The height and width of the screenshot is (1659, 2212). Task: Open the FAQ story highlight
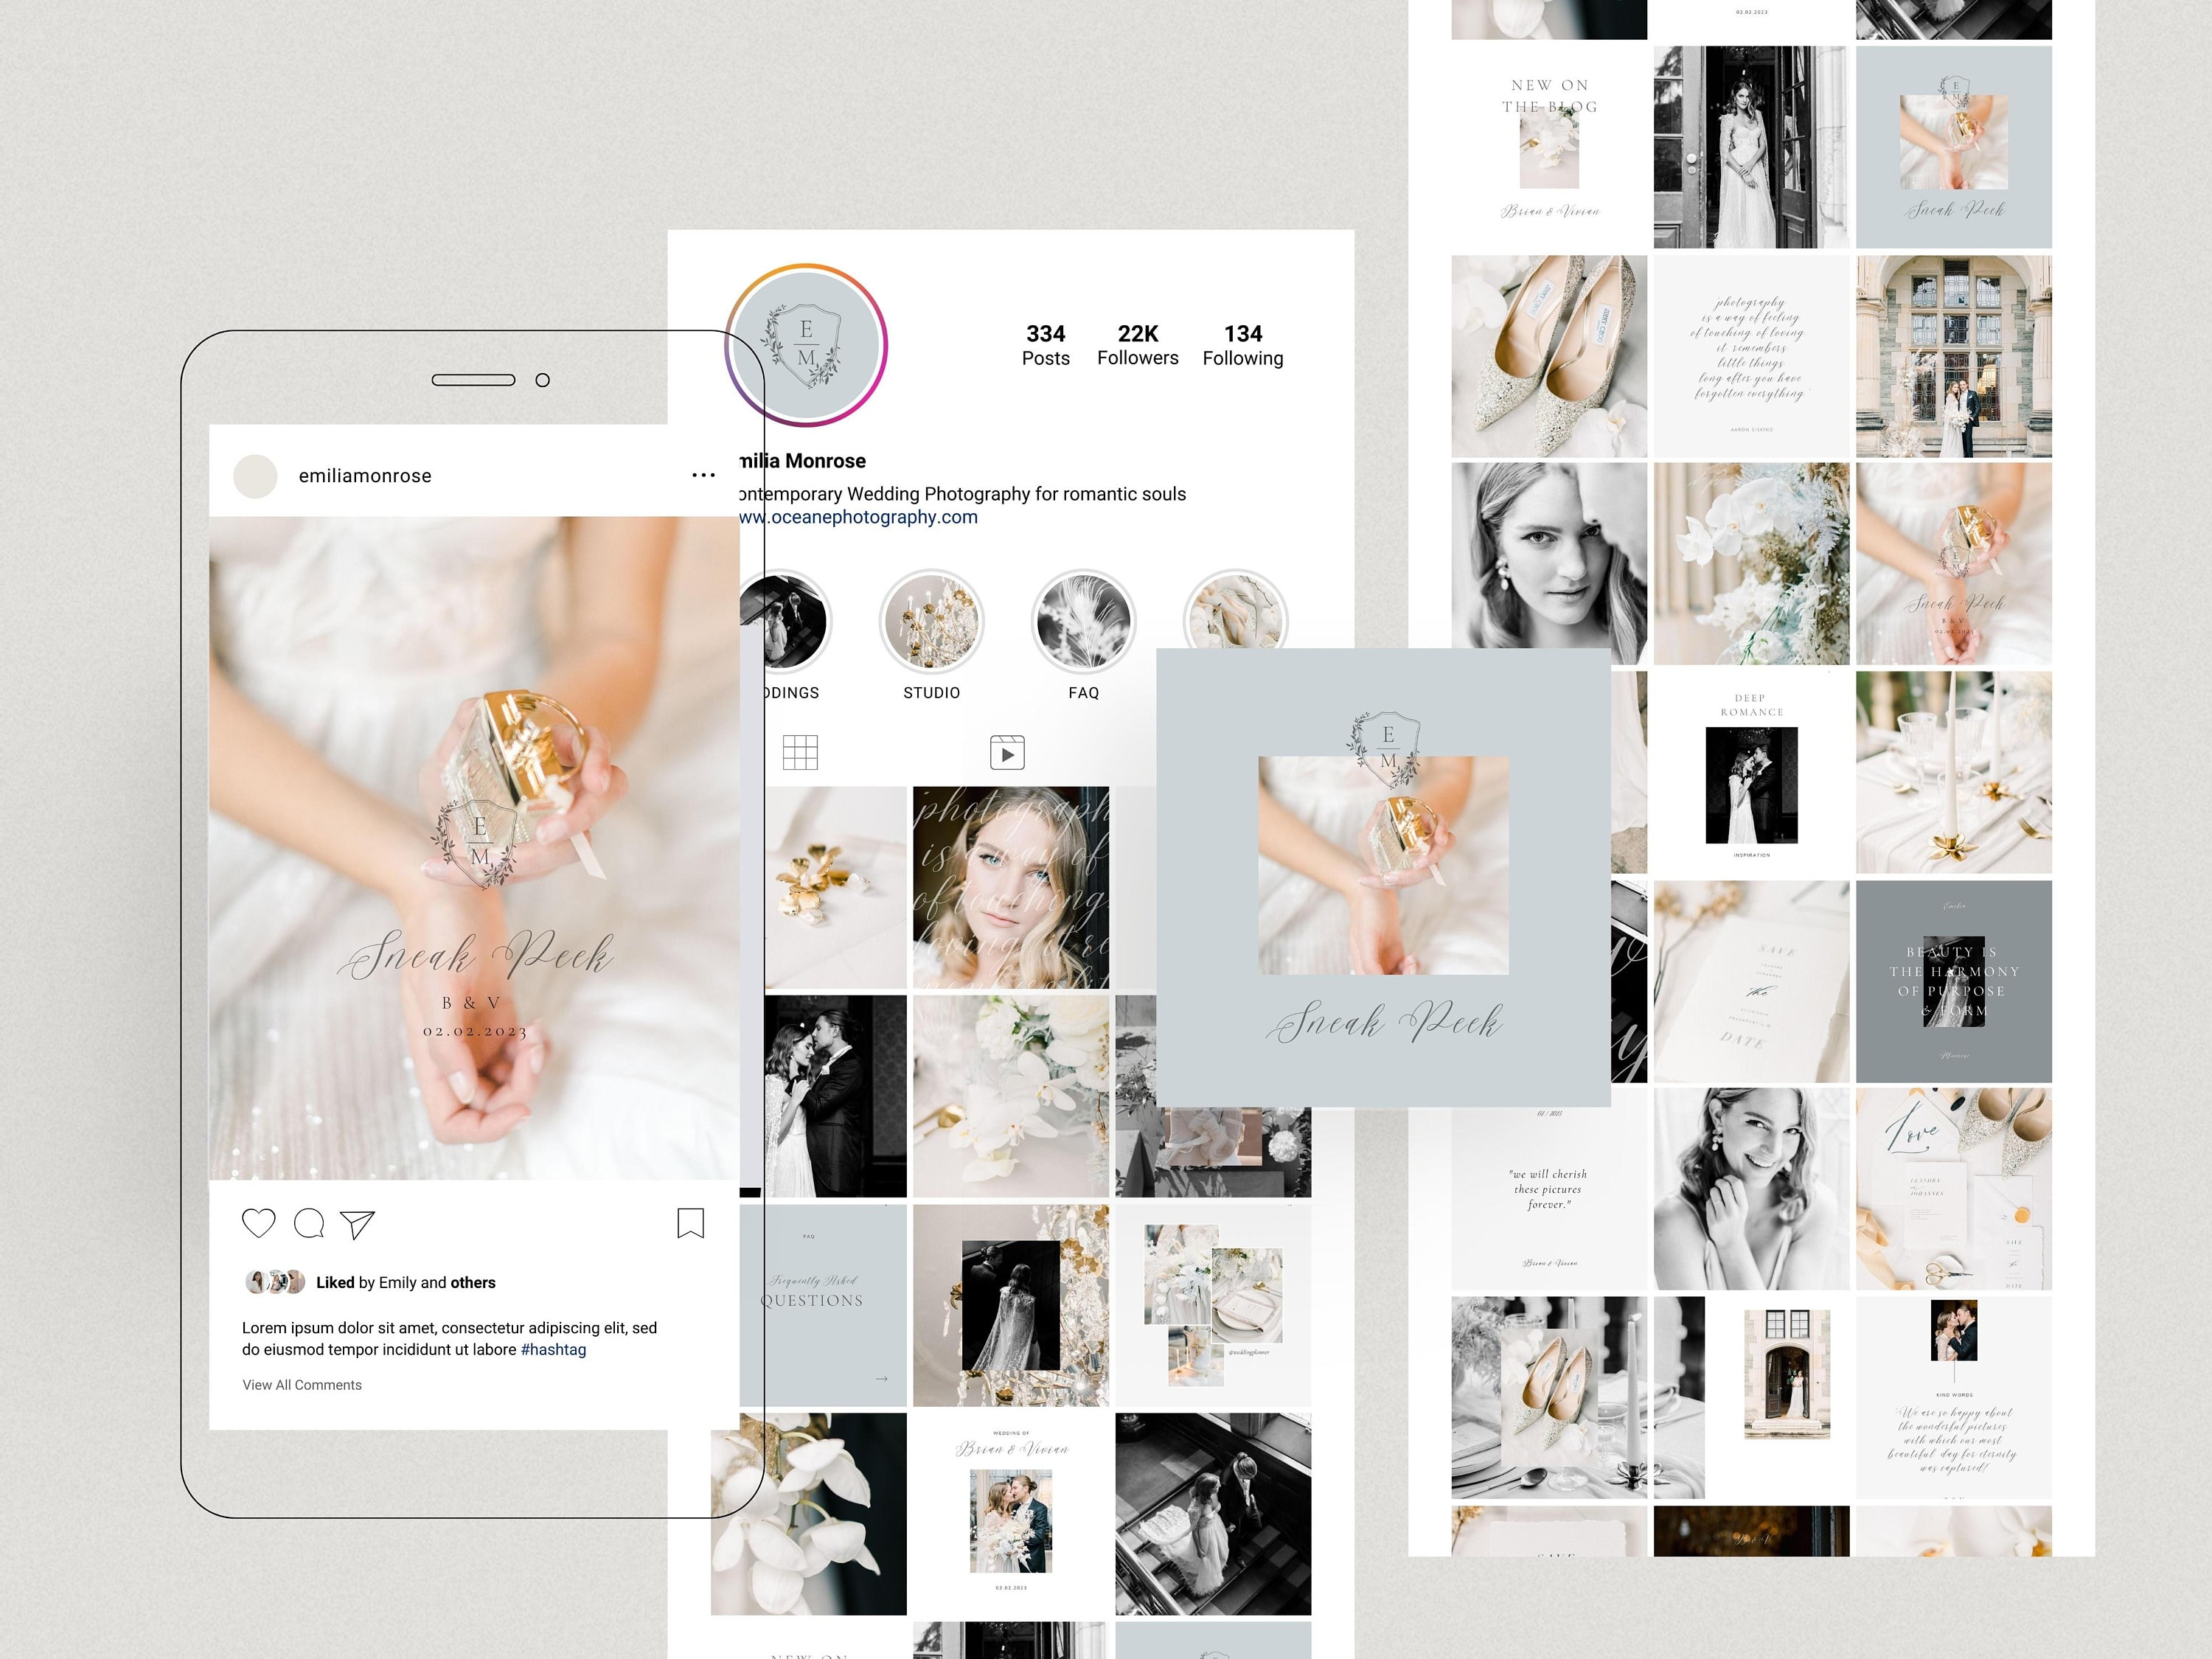pyautogui.click(x=1083, y=622)
